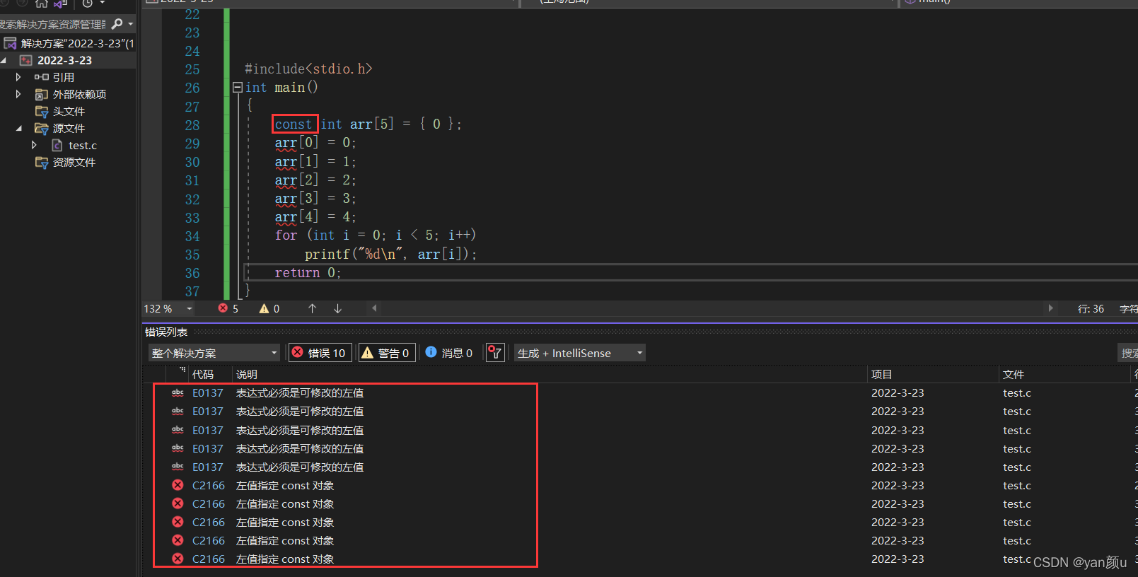Screen dimensions: 1138x577
Task: Click line number 36 in the editor margin
Action: pos(192,273)
